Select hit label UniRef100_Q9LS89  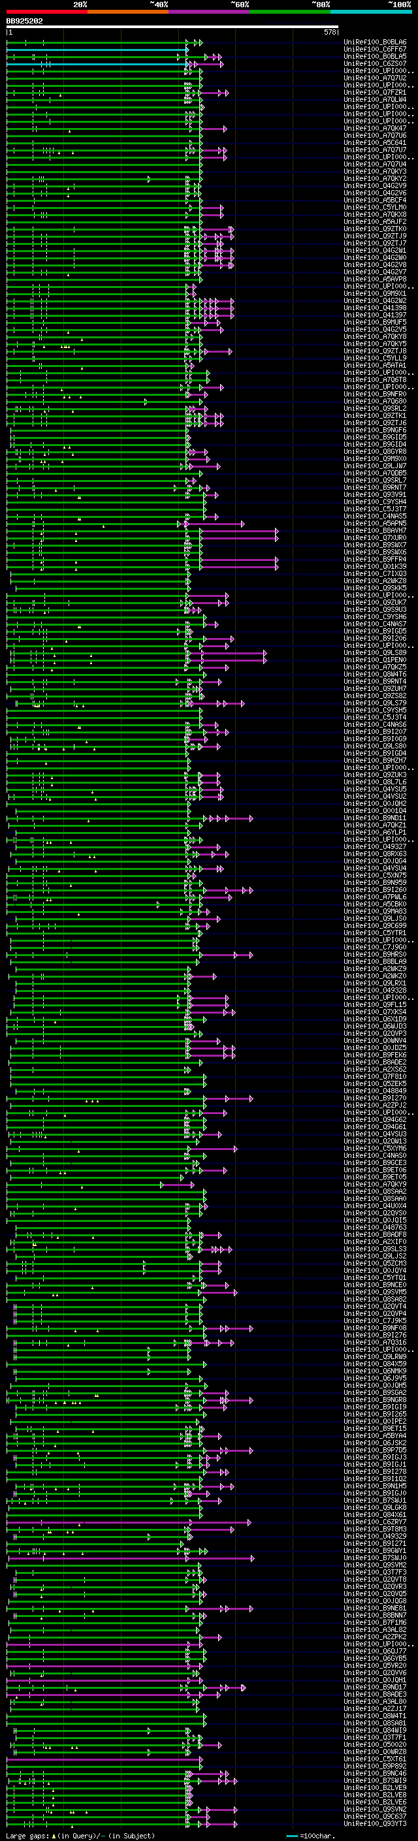(375, 652)
